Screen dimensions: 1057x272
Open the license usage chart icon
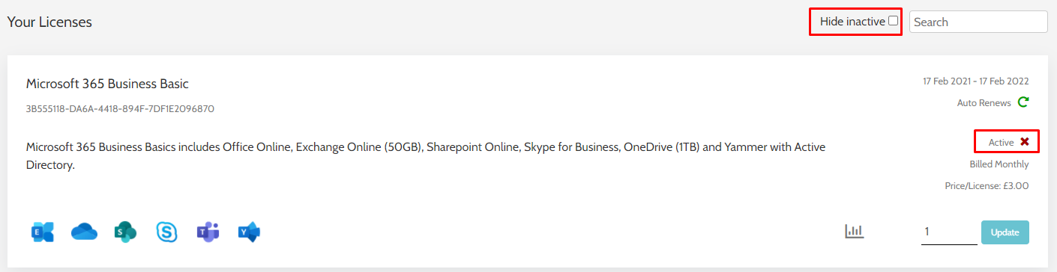[855, 232]
